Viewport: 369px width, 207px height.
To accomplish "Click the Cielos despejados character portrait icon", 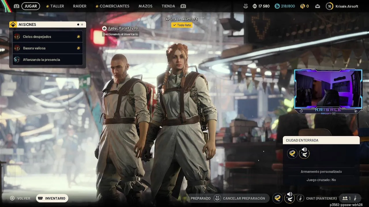I will (x=17, y=37).
